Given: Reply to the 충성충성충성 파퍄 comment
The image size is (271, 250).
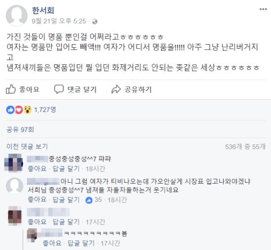Looking at the screenshot, I should (x=66, y=168).
